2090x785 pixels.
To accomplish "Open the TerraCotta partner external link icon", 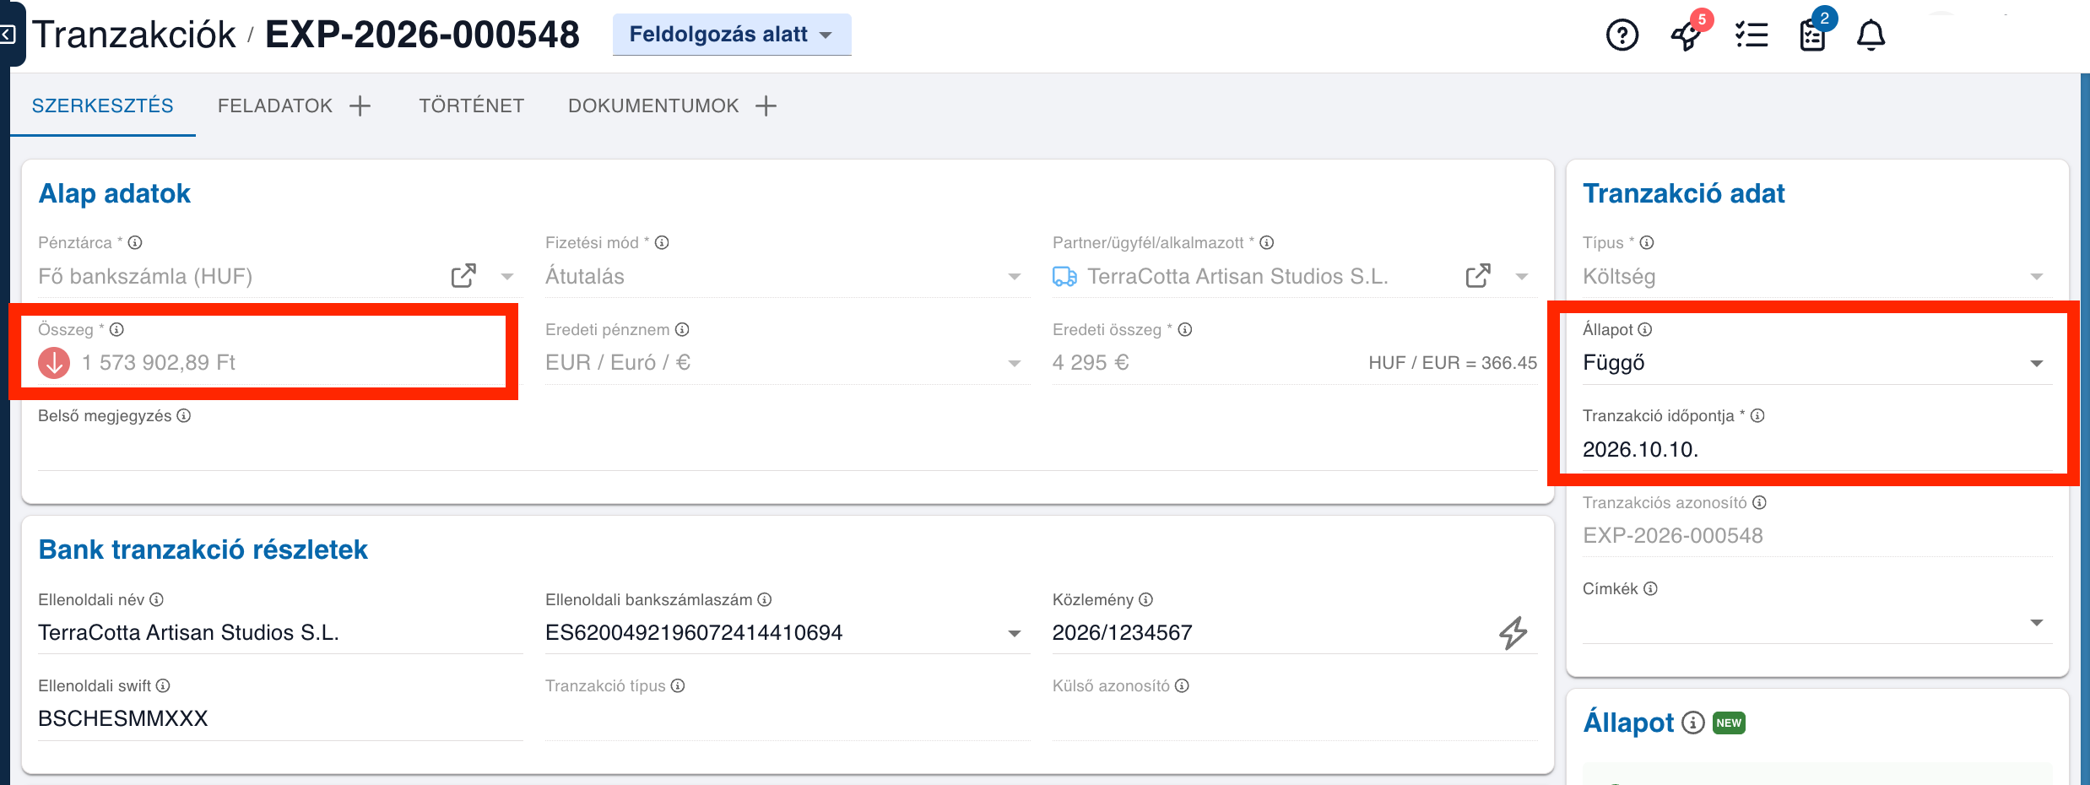I will (1478, 276).
